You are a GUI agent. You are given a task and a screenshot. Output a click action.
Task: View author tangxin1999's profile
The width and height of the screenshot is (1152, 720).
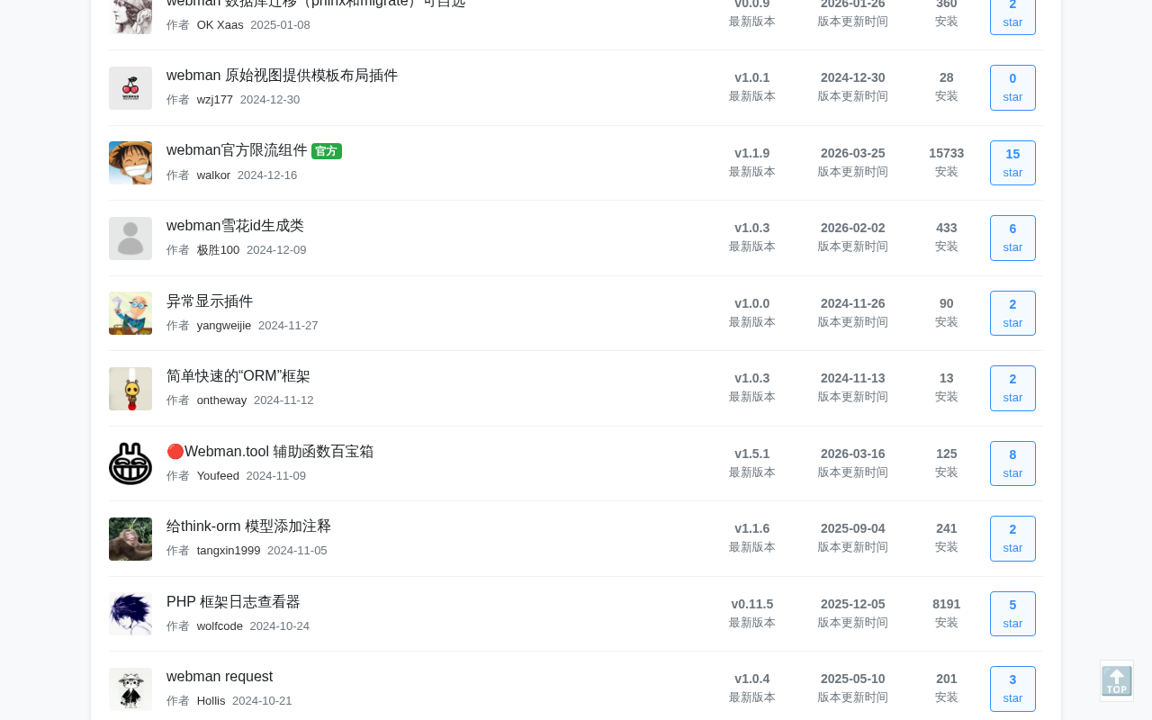pyautogui.click(x=229, y=551)
